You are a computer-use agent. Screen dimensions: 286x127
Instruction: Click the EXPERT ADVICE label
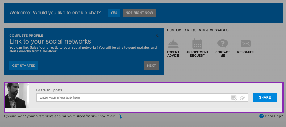173,54
